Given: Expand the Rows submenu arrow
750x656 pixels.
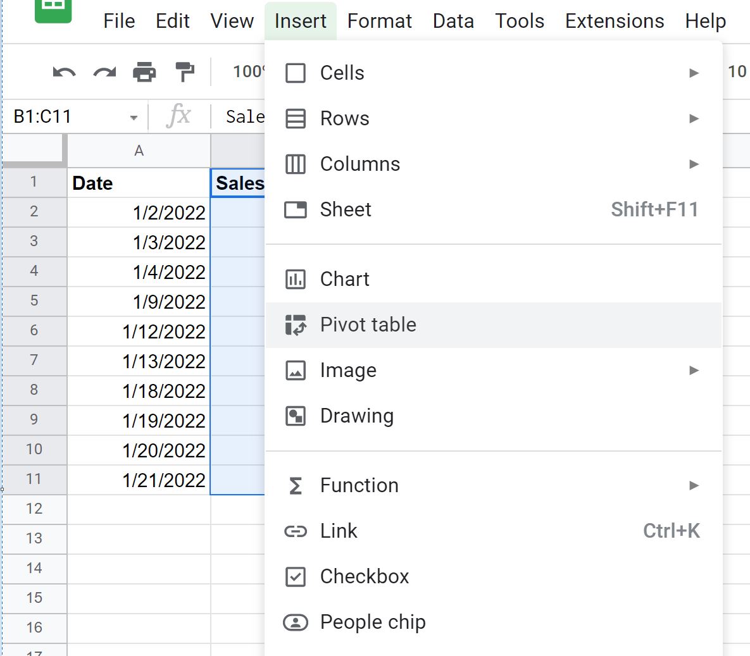Looking at the screenshot, I should click(694, 118).
